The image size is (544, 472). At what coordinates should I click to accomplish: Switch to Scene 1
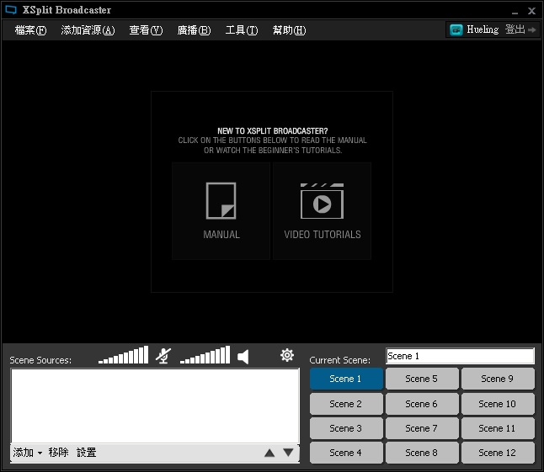(346, 379)
